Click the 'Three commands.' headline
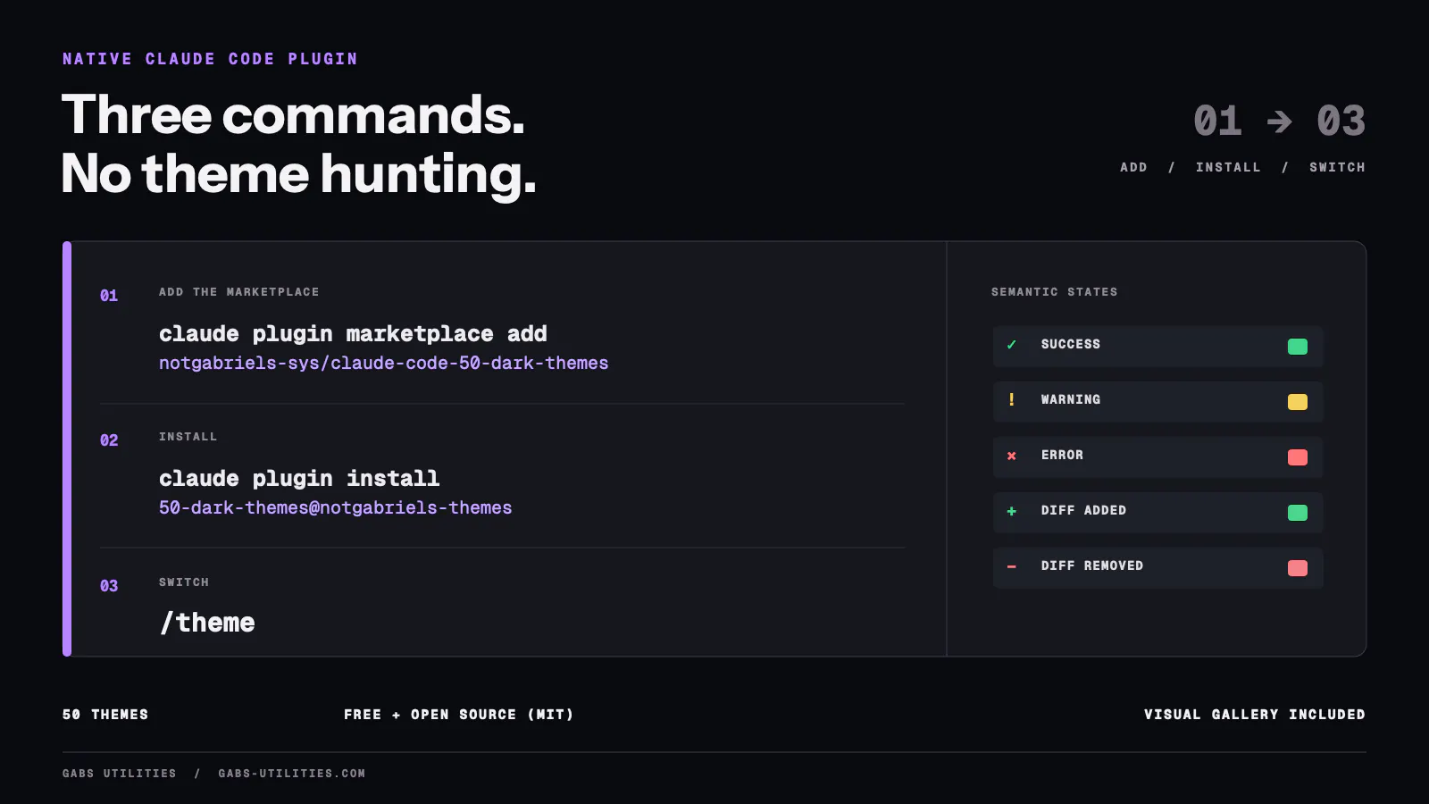The width and height of the screenshot is (1429, 804). pyautogui.click(x=293, y=115)
